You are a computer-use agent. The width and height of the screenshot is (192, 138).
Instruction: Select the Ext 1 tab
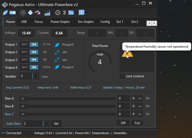tap(120, 22)
